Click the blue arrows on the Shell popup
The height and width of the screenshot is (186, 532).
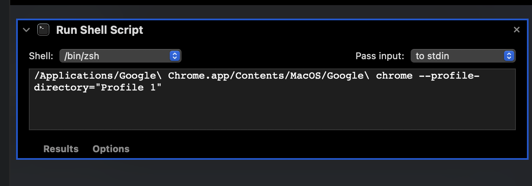pos(175,56)
